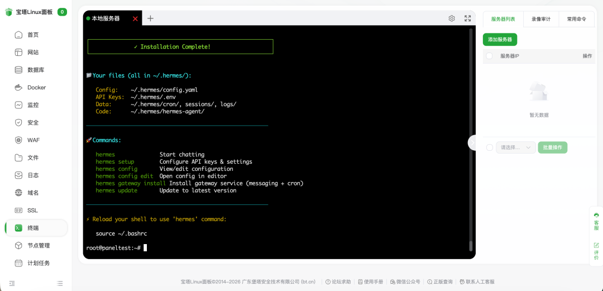Viewport: 603px width, 291px height.
Task: Click the 批量操作 button
Action: coord(552,147)
